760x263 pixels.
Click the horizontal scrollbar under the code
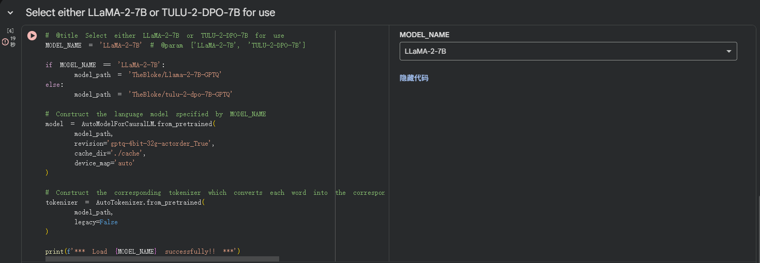[162, 259]
